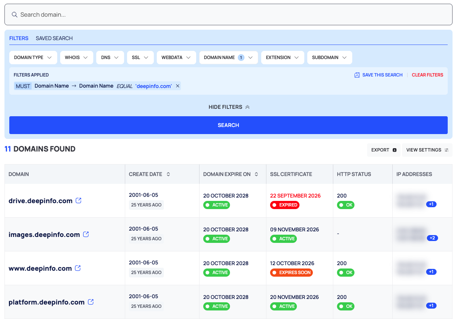Open the SUBDOMAIN filter dropdown

[330, 58]
